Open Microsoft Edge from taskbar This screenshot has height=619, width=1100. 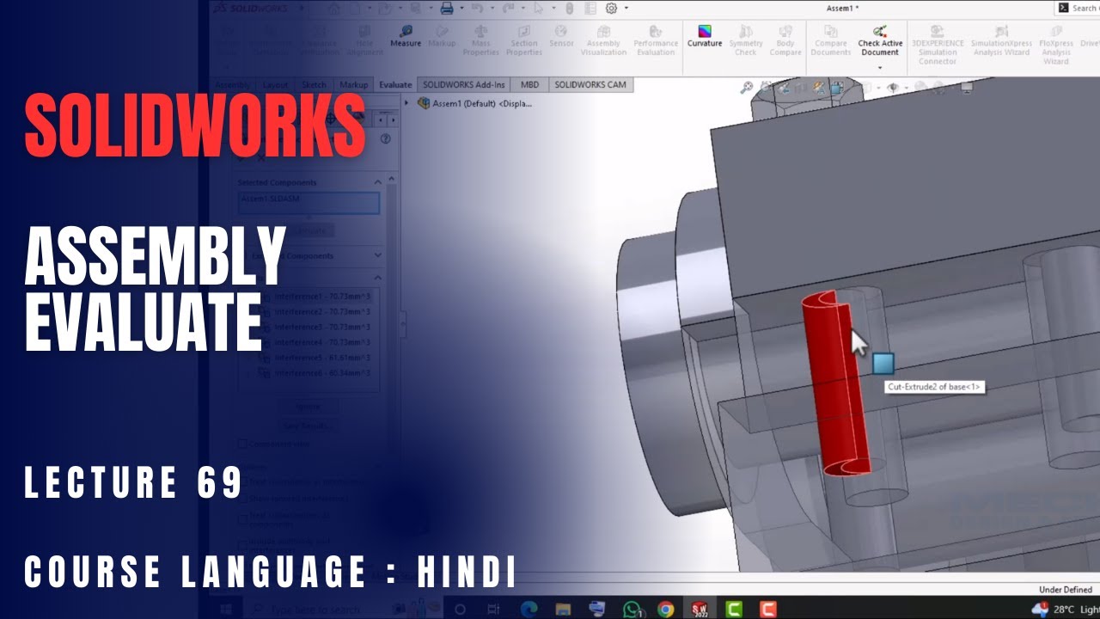pos(529,609)
